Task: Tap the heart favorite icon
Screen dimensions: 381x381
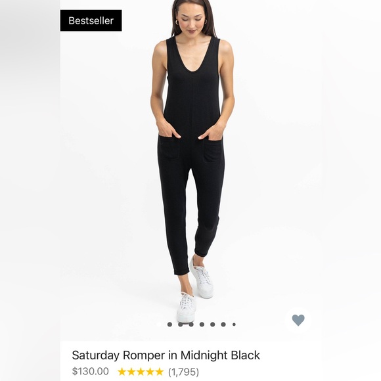Action: point(298,320)
